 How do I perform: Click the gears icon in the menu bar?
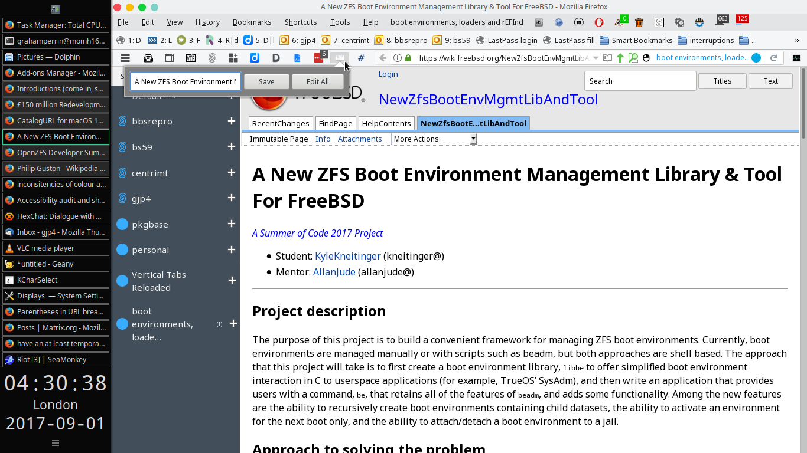point(679,22)
